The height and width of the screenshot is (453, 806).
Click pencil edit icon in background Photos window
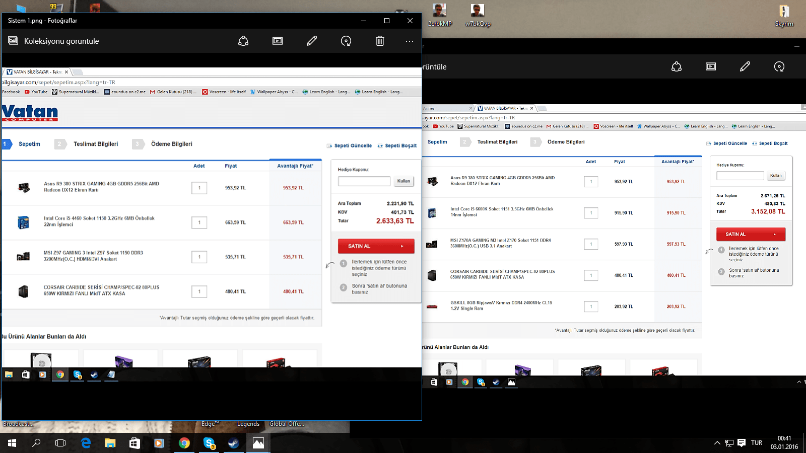[745, 66]
